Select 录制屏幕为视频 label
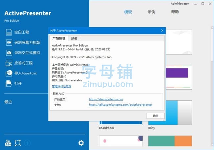The height and width of the screenshot is (150, 214). click(27, 42)
